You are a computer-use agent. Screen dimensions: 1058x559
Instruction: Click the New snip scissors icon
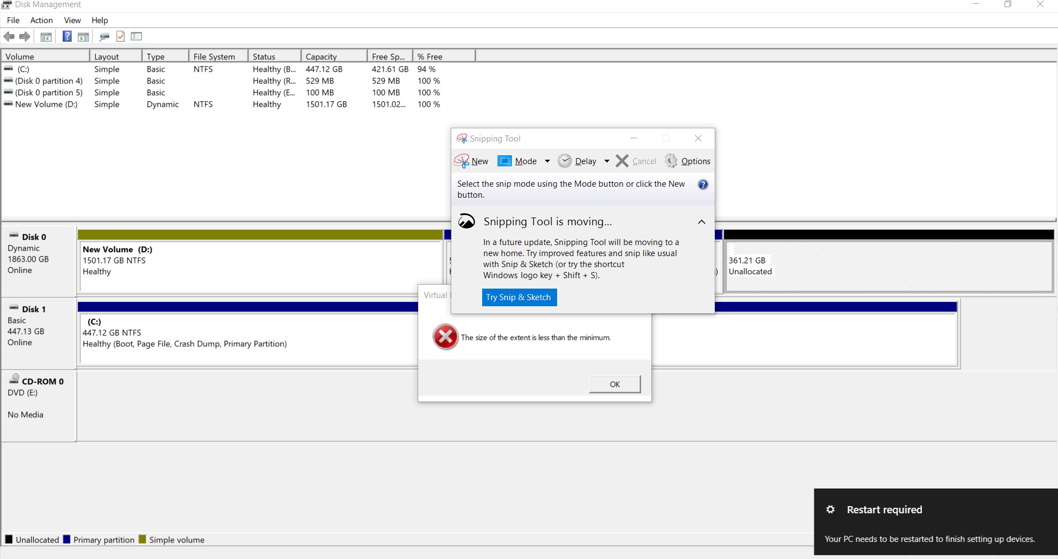(x=461, y=161)
